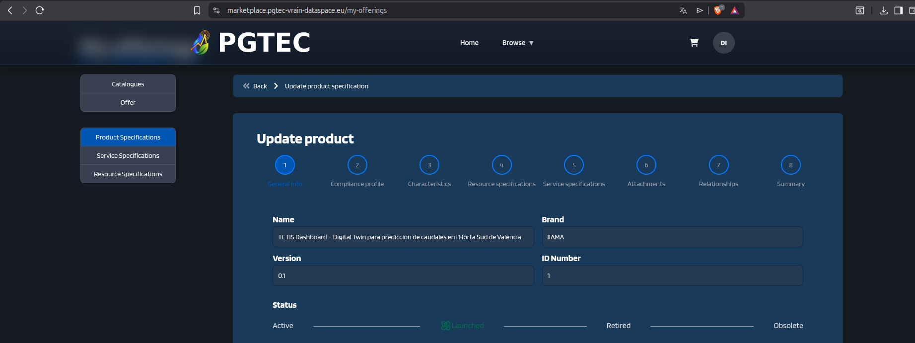The image size is (915, 343).
Task: Click the translate page icon
Action: (x=683, y=10)
